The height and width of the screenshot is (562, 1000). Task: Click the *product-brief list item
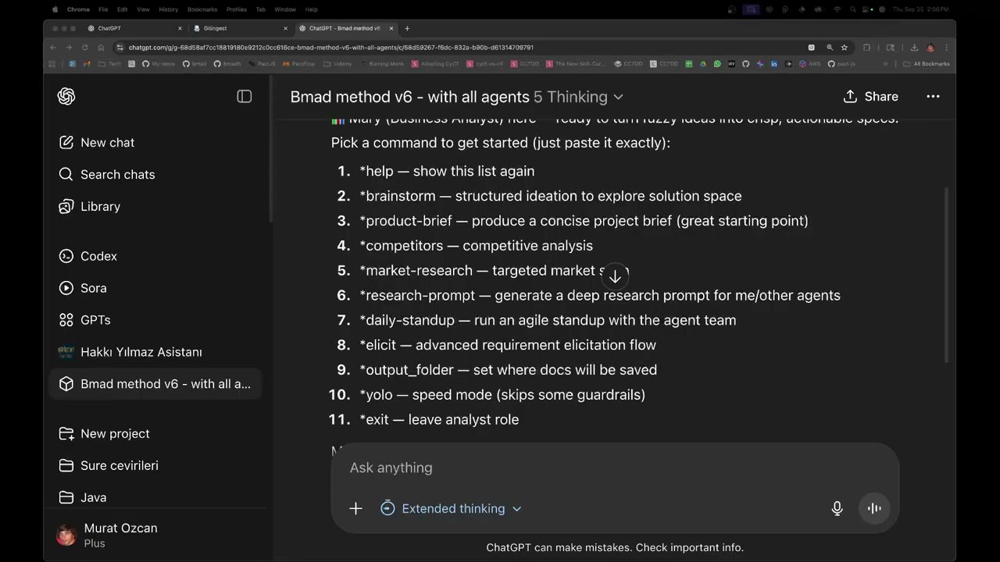click(x=584, y=221)
